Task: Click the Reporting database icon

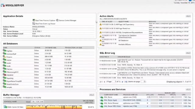Action: coord(4,78)
